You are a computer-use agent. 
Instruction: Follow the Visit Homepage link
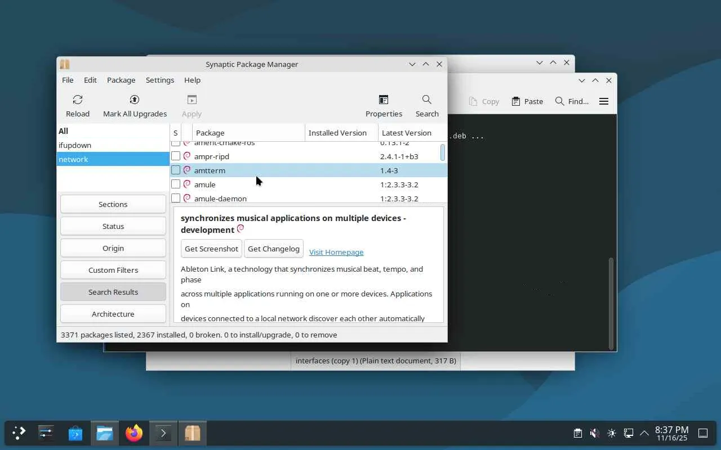(x=336, y=252)
